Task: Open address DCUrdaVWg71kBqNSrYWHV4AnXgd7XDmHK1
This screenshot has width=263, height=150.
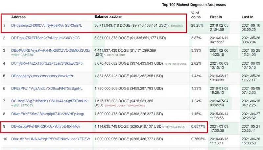Action: click(50, 101)
